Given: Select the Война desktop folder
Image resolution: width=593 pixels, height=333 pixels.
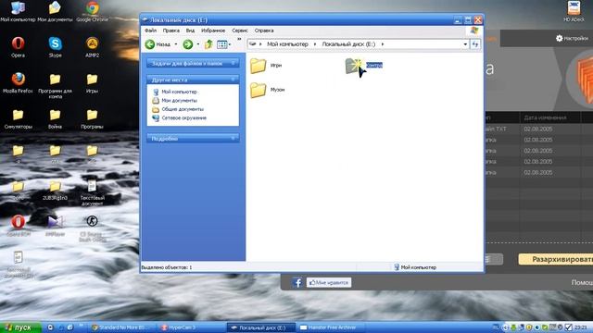Looking at the screenshot, I should 55,115.
